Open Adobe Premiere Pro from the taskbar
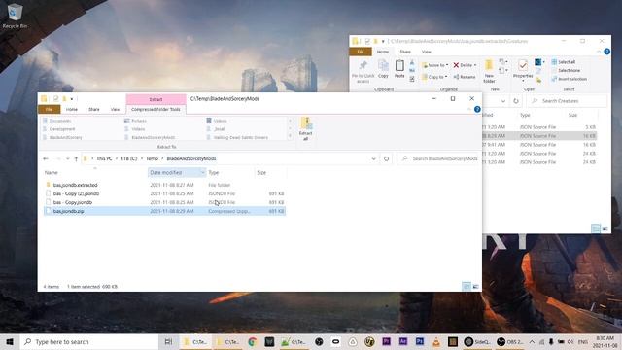This screenshot has width=622, height=350. click(x=386, y=341)
